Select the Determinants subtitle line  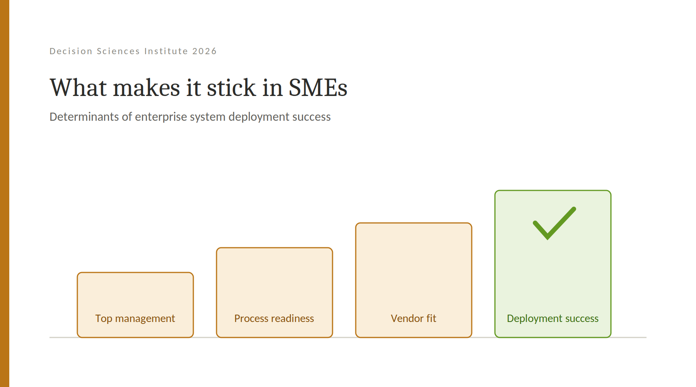(190, 117)
